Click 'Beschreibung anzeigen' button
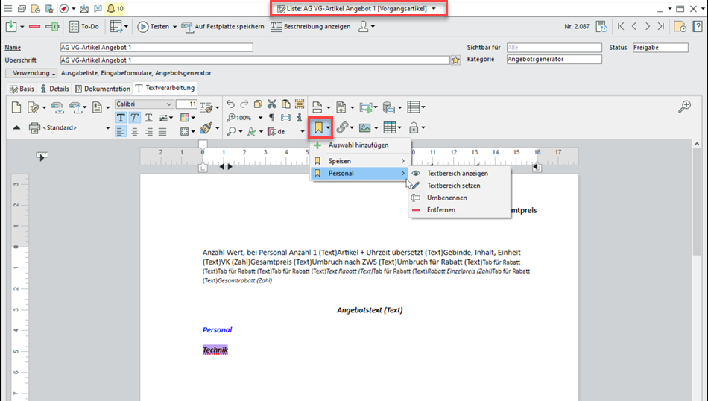The width and height of the screenshot is (708, 401). [x=312, y=27]
